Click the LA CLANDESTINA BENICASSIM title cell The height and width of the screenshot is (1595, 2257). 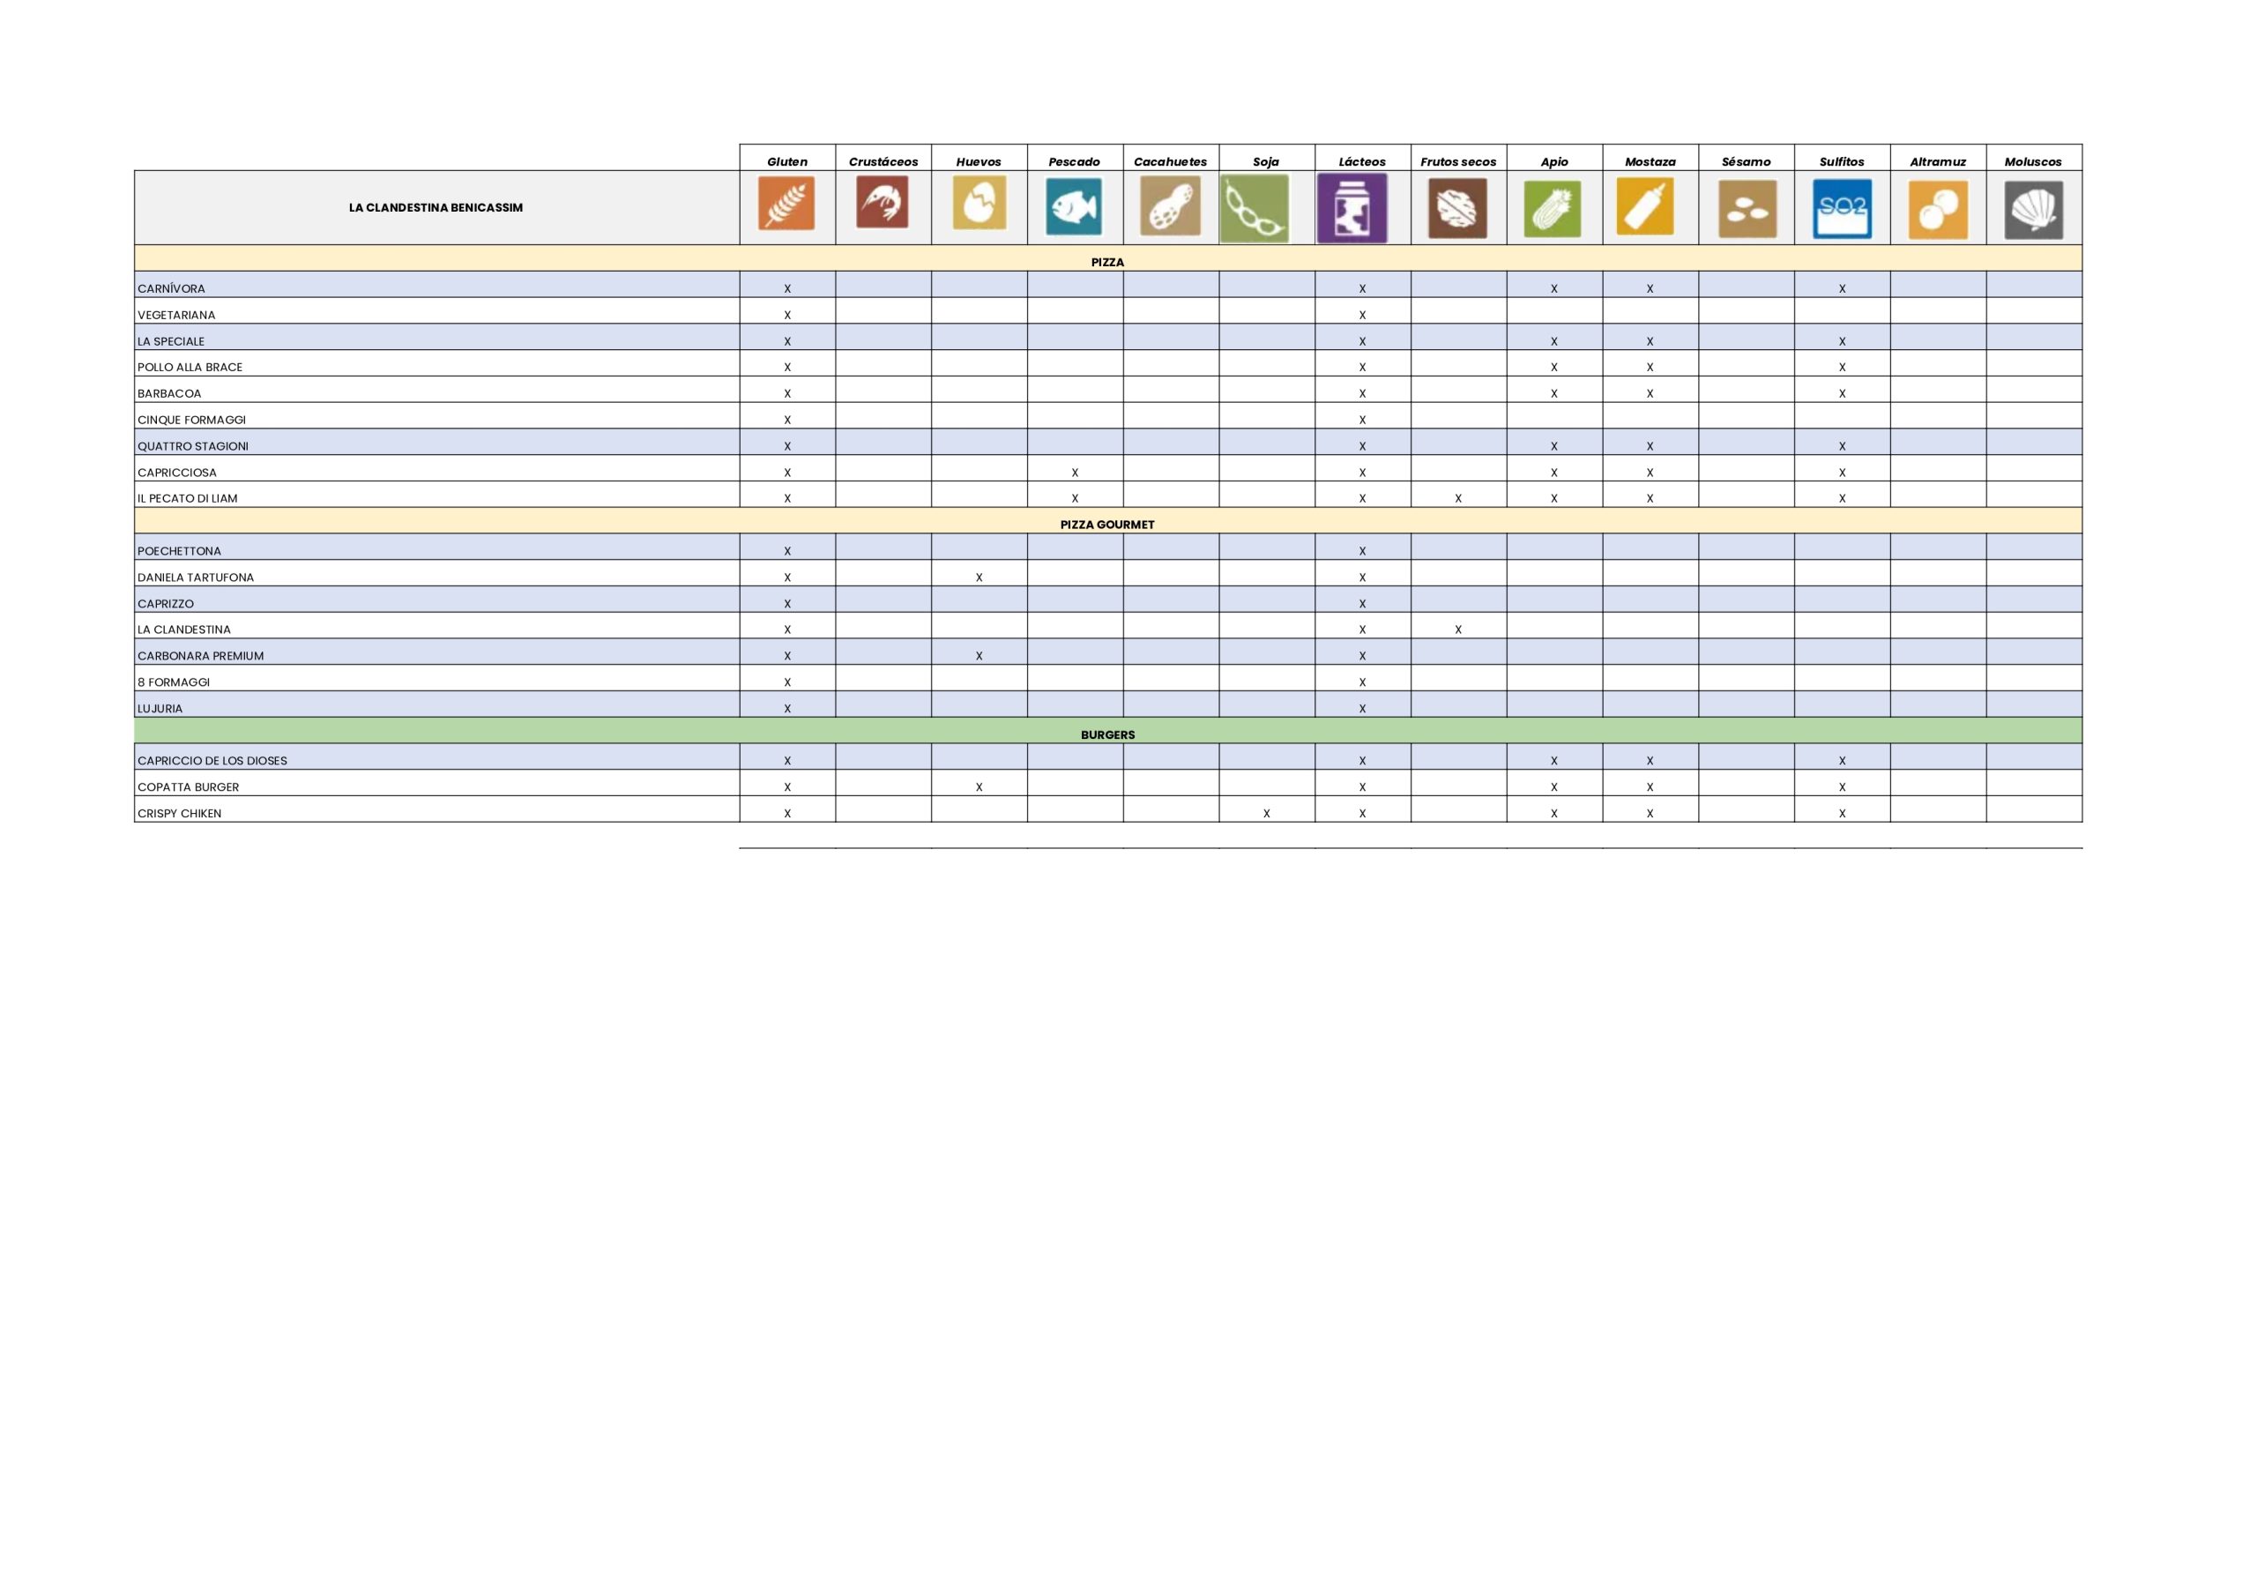pyautogui.click(x=436, y=207)
